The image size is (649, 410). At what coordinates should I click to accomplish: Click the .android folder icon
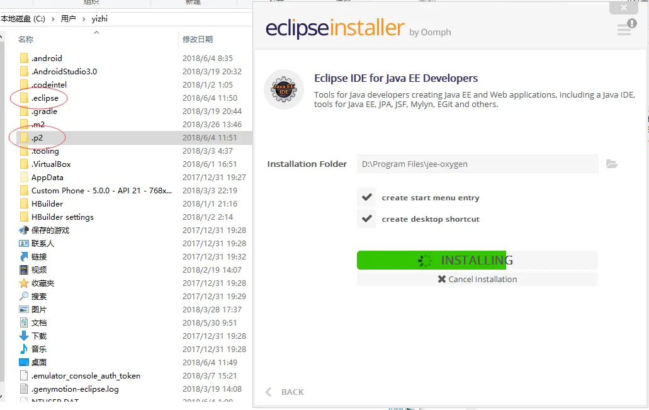click(24, 59)
